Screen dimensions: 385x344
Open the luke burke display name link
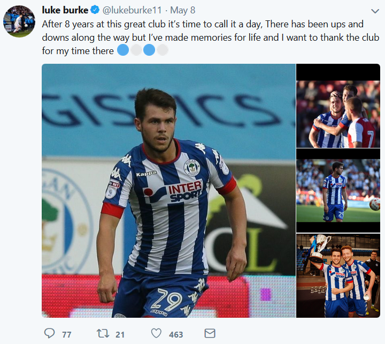[x=65, y=11]
